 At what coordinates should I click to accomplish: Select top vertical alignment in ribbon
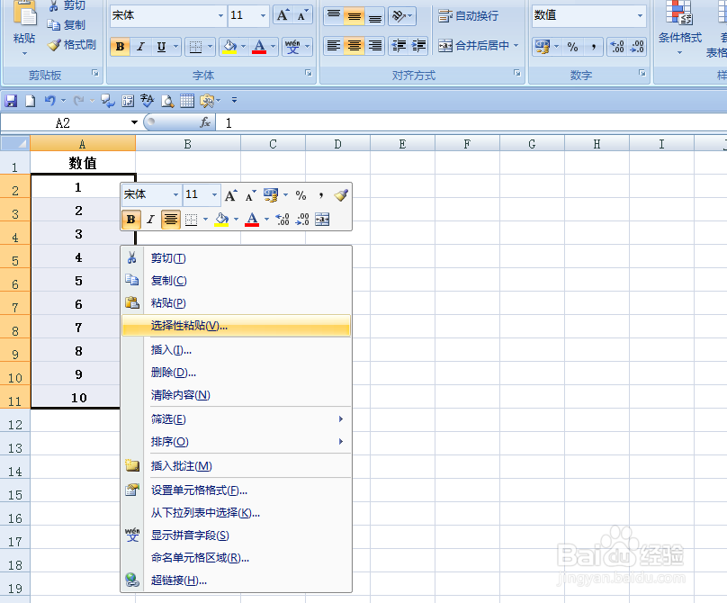334,16
